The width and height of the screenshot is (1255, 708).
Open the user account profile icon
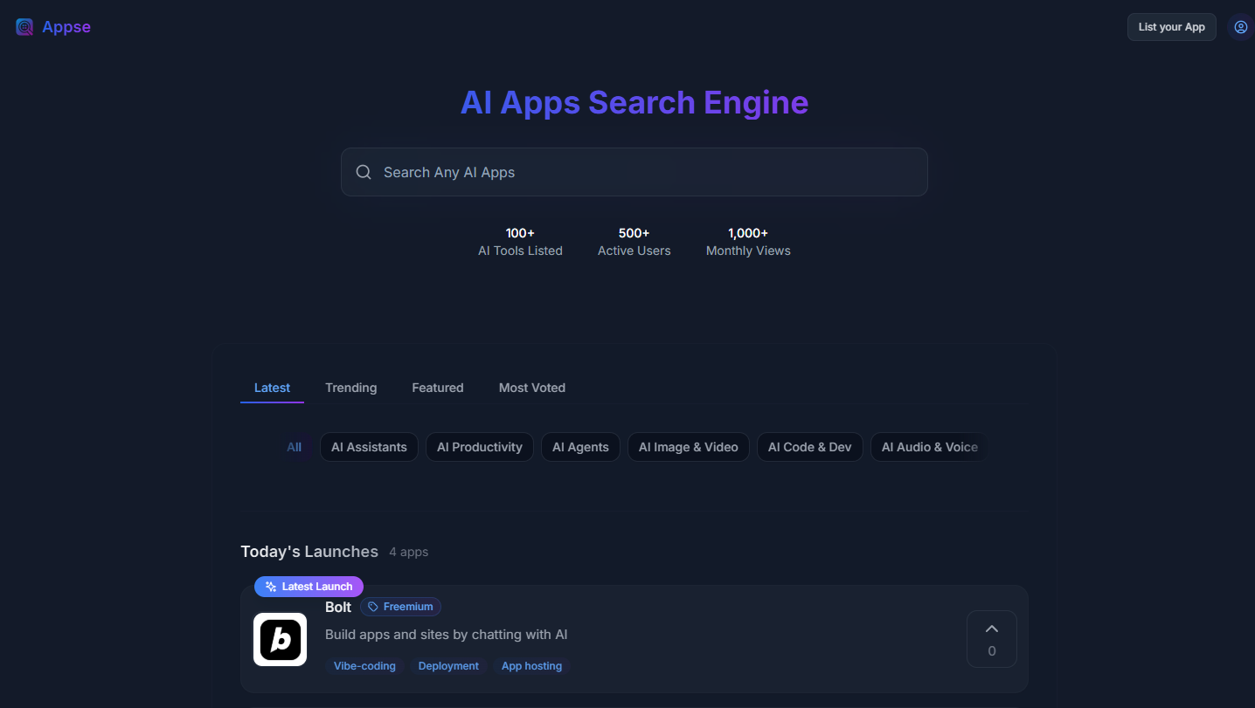1240,26
